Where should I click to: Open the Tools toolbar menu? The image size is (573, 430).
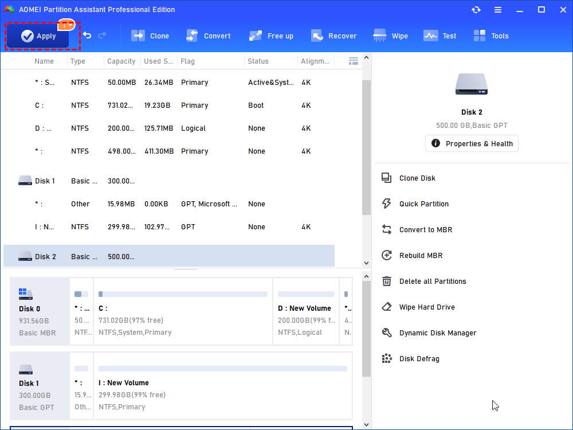[491, 36]
